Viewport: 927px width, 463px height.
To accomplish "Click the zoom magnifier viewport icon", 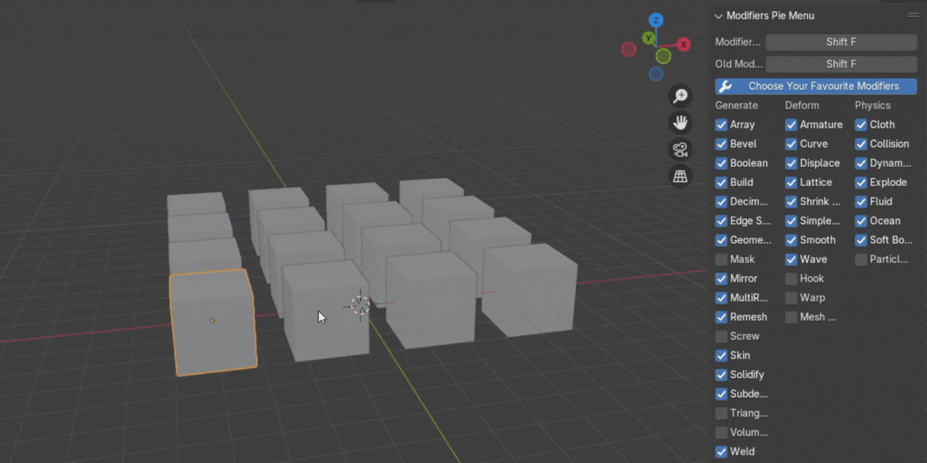I will pyautogui.click(x=680, y=96).
